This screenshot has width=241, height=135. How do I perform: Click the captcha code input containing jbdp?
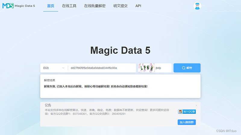tap(163, 68)
